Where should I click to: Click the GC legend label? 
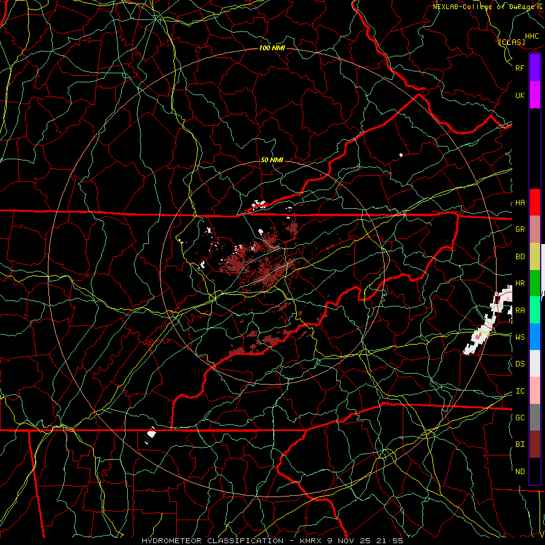tap(520, 418)
